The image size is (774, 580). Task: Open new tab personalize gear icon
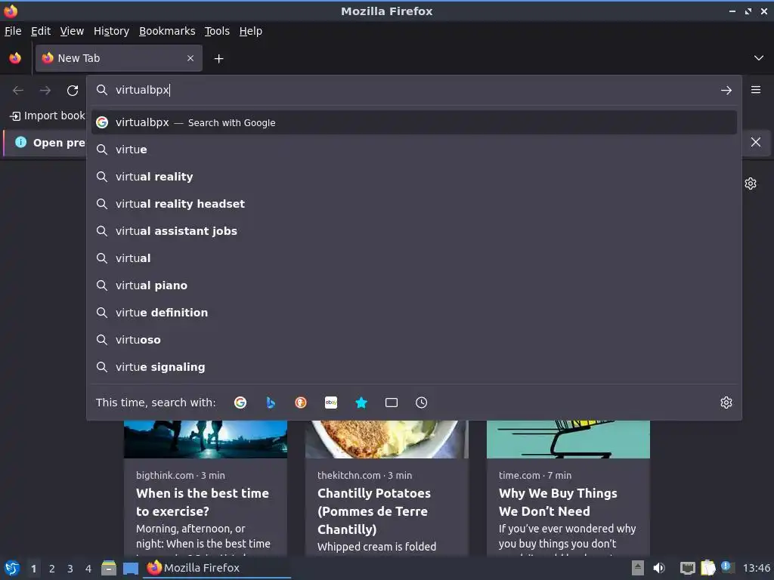click(x=751, y=184)
